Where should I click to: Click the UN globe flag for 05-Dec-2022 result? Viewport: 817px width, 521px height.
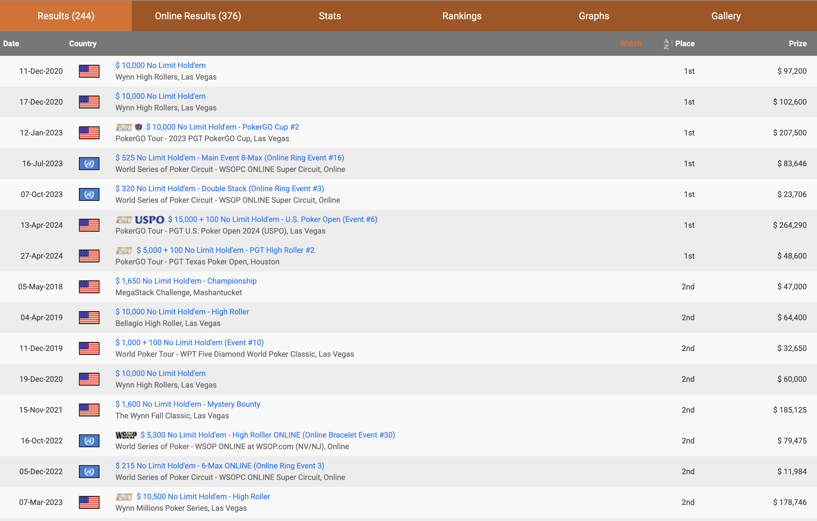89,472
